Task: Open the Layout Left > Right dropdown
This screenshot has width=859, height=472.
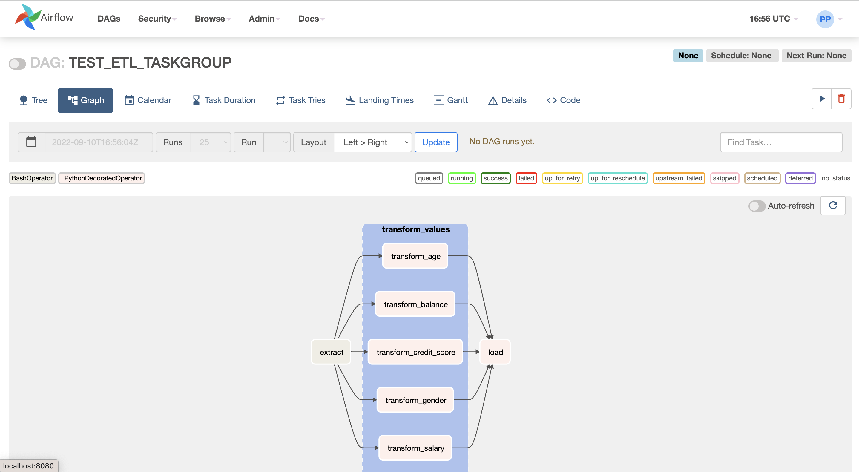Action: [x=372, y=142]
